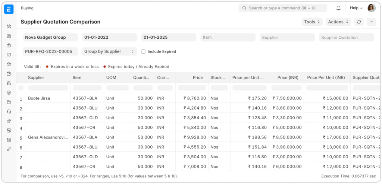This screenshot has height=184, width=382.
Task: Refresh the report with the reload icon
Action: coord(358,22)
